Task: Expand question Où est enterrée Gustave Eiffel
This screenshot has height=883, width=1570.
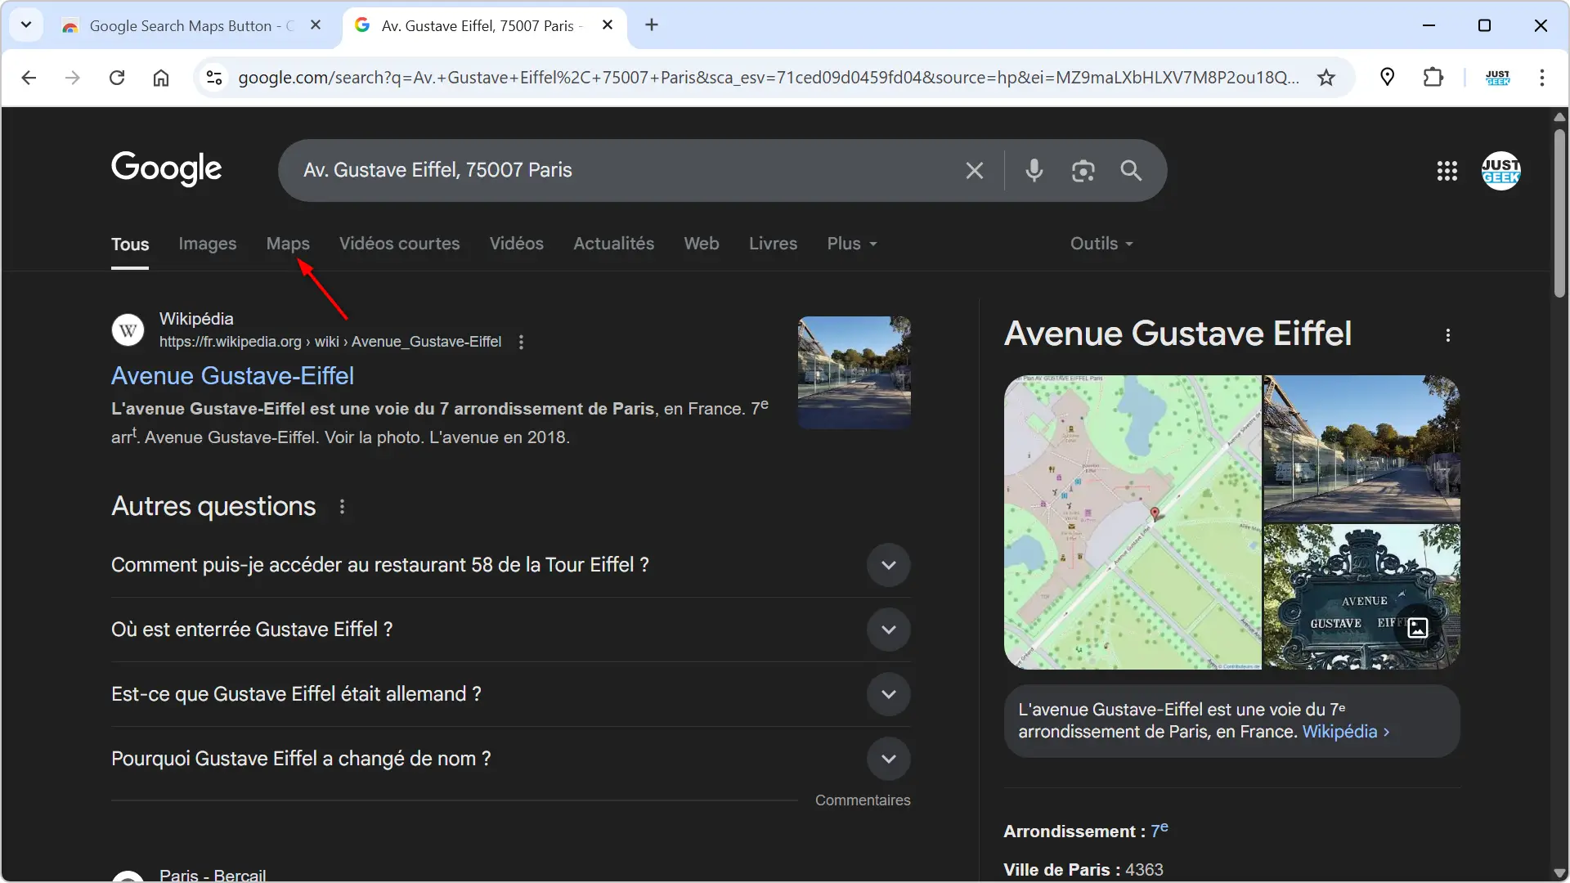Action: [x=889, y=630]
